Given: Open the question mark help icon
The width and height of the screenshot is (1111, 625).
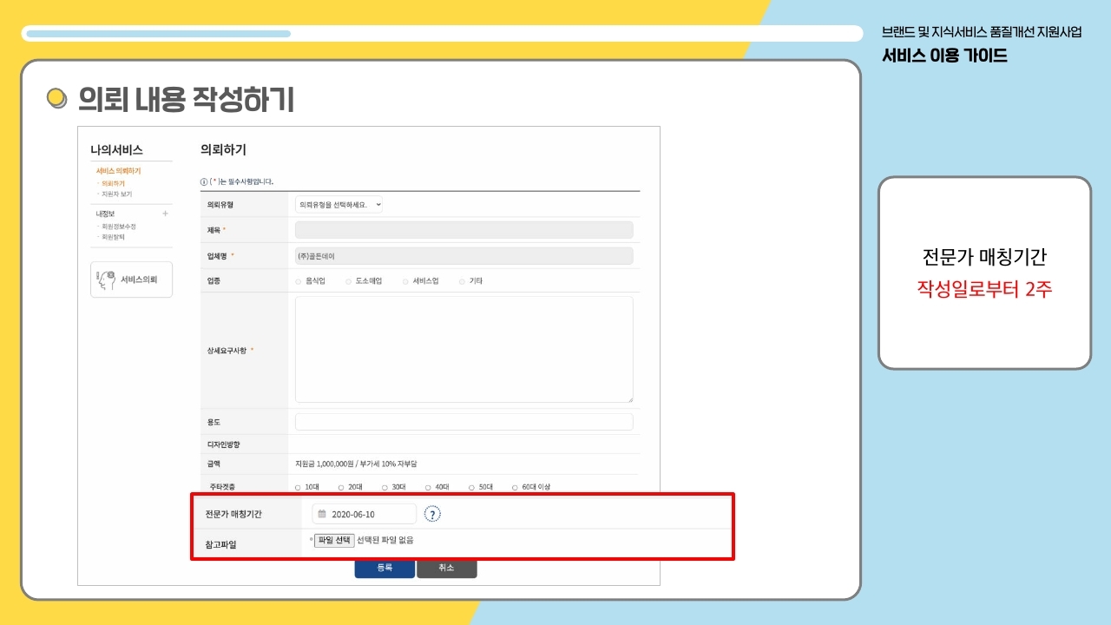Looking at the screenshot, I should 432,514.
